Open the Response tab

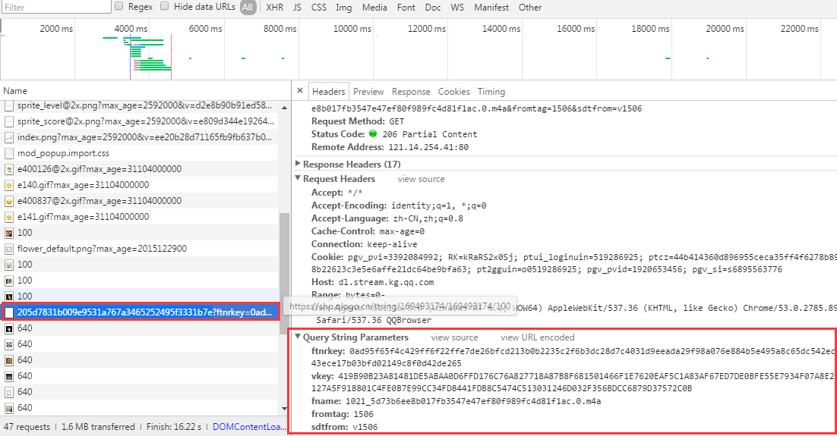411,92
